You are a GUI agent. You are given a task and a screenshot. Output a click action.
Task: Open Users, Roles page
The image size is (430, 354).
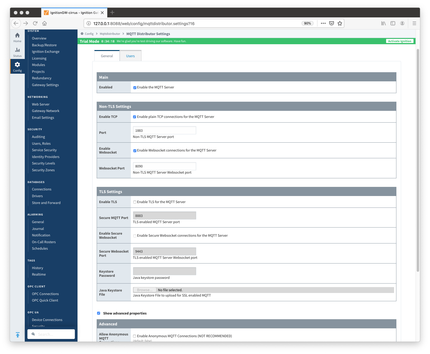point(41,144)
